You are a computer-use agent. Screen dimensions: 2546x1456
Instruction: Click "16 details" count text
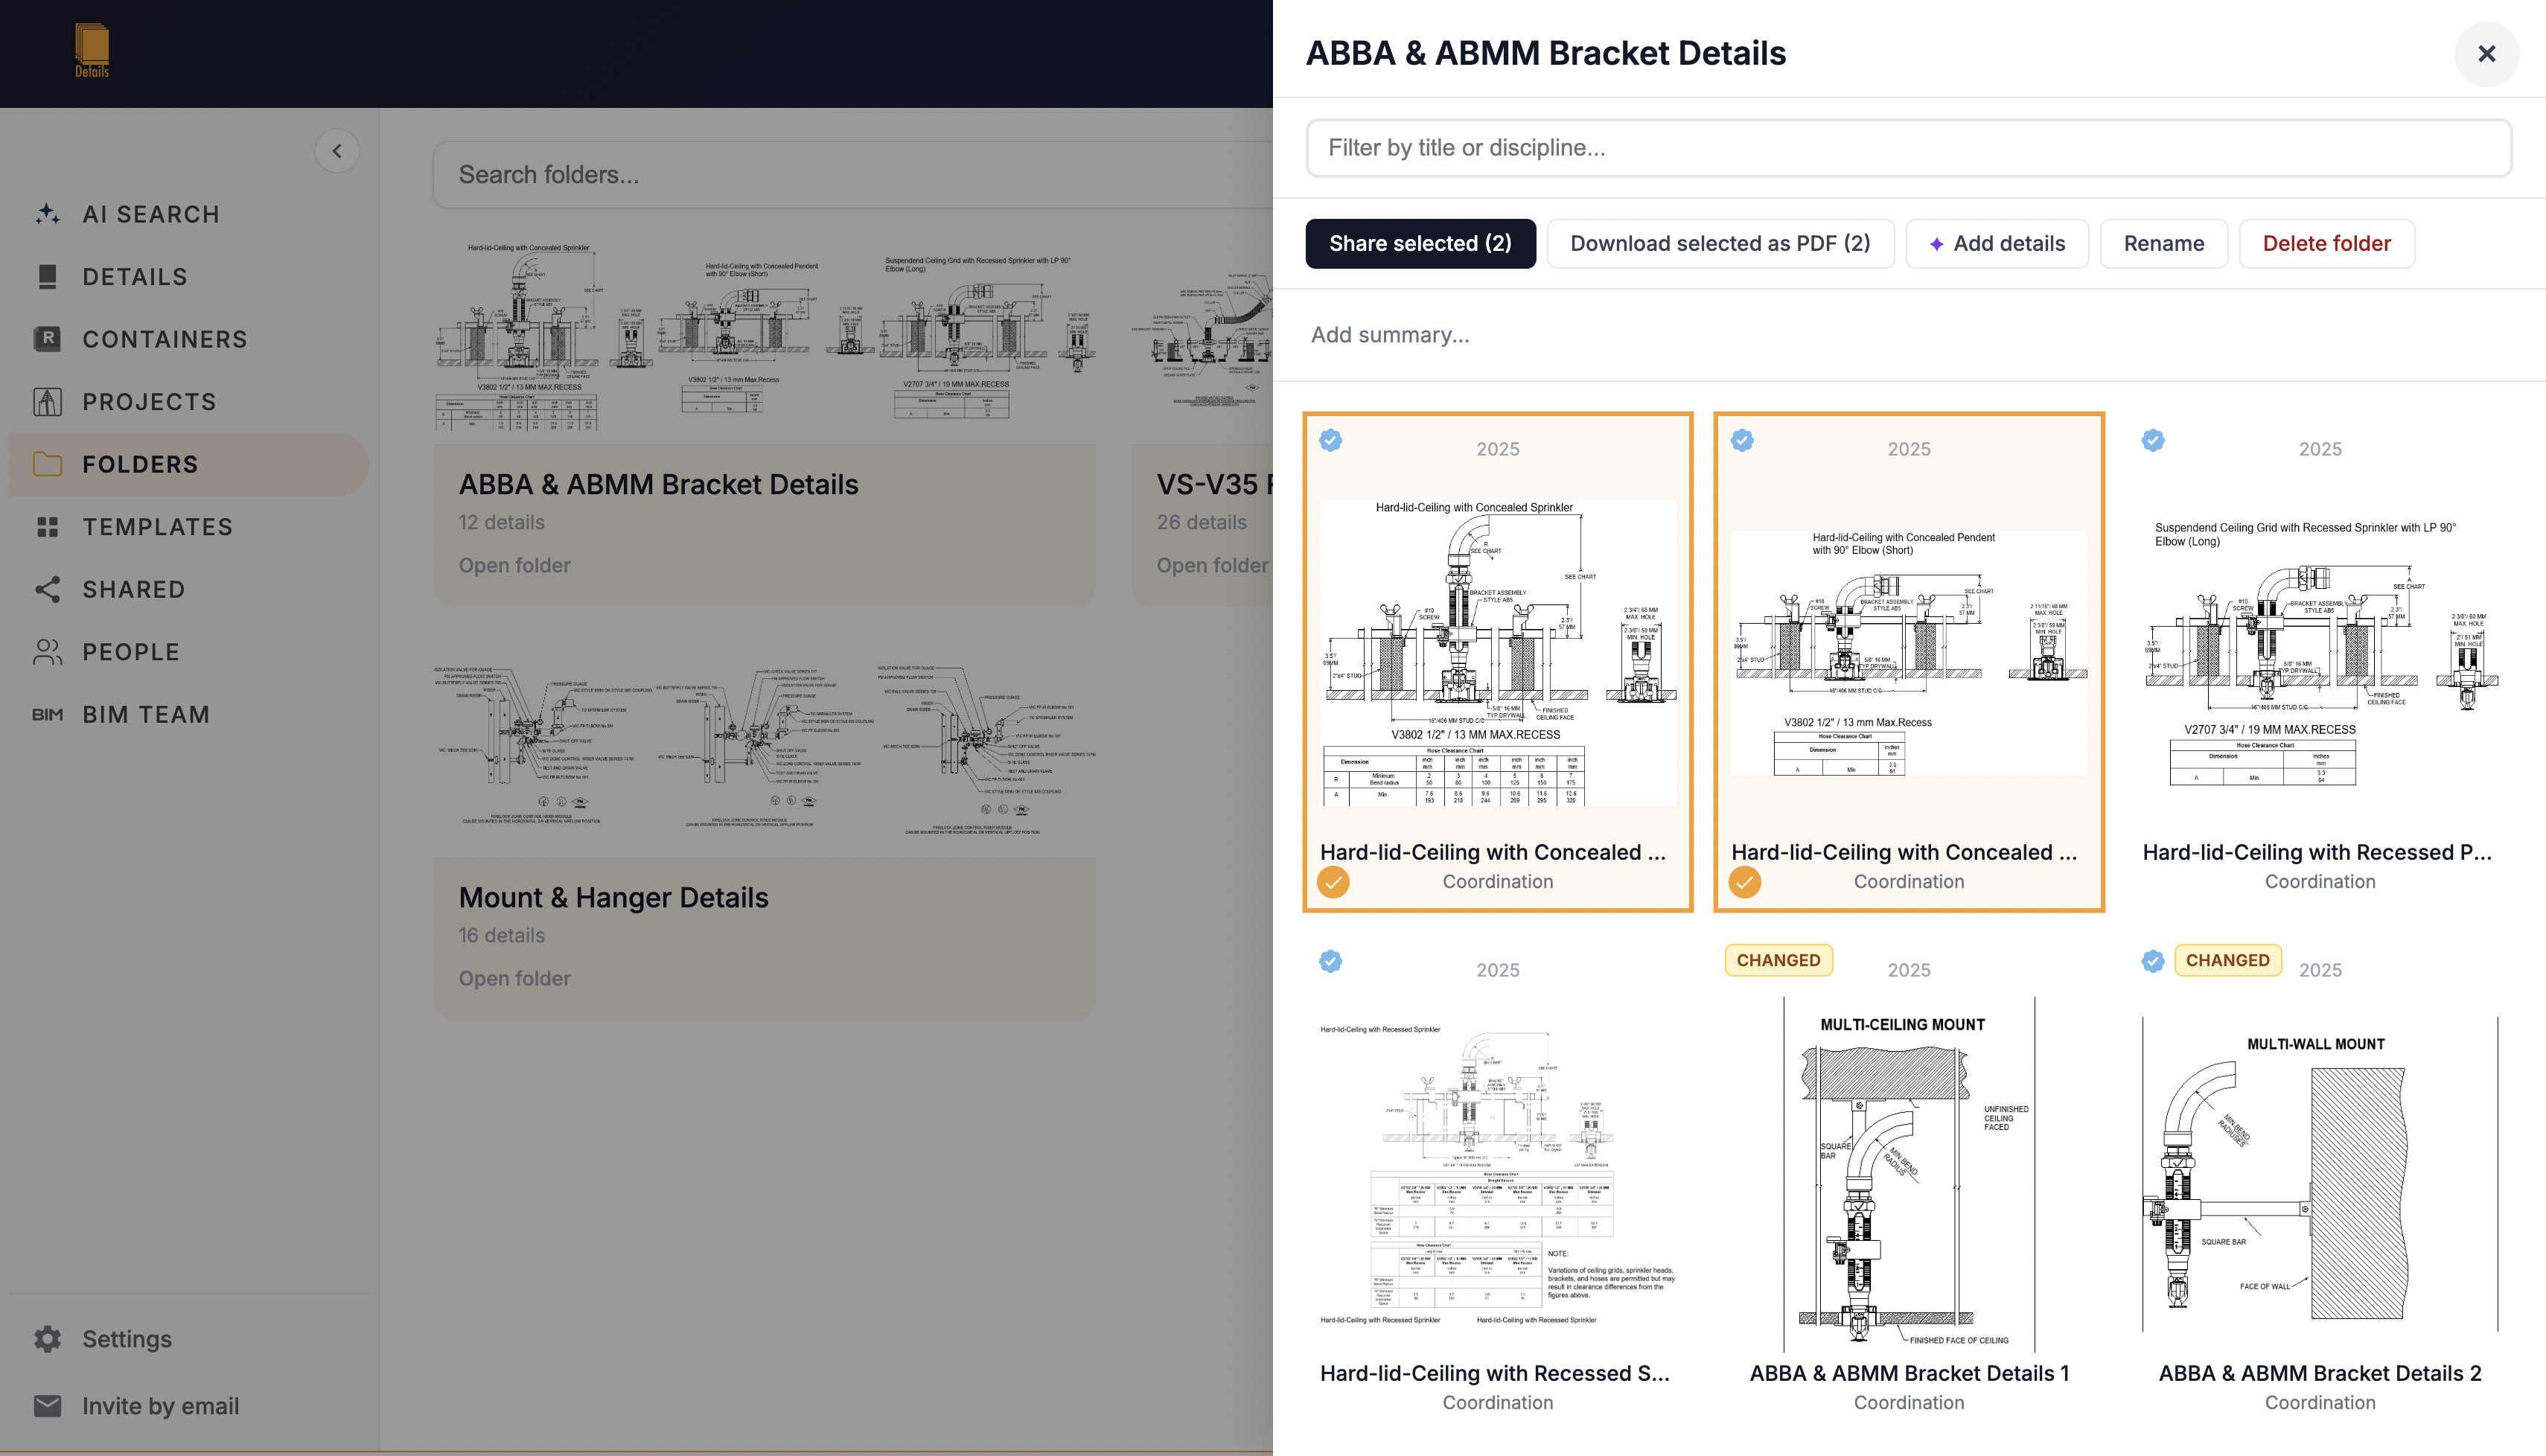[502, 935]
